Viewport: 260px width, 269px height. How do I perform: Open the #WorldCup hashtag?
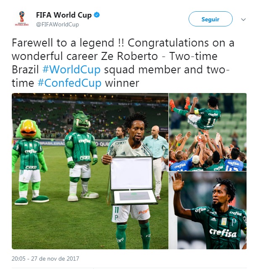(x=71, y=70)
